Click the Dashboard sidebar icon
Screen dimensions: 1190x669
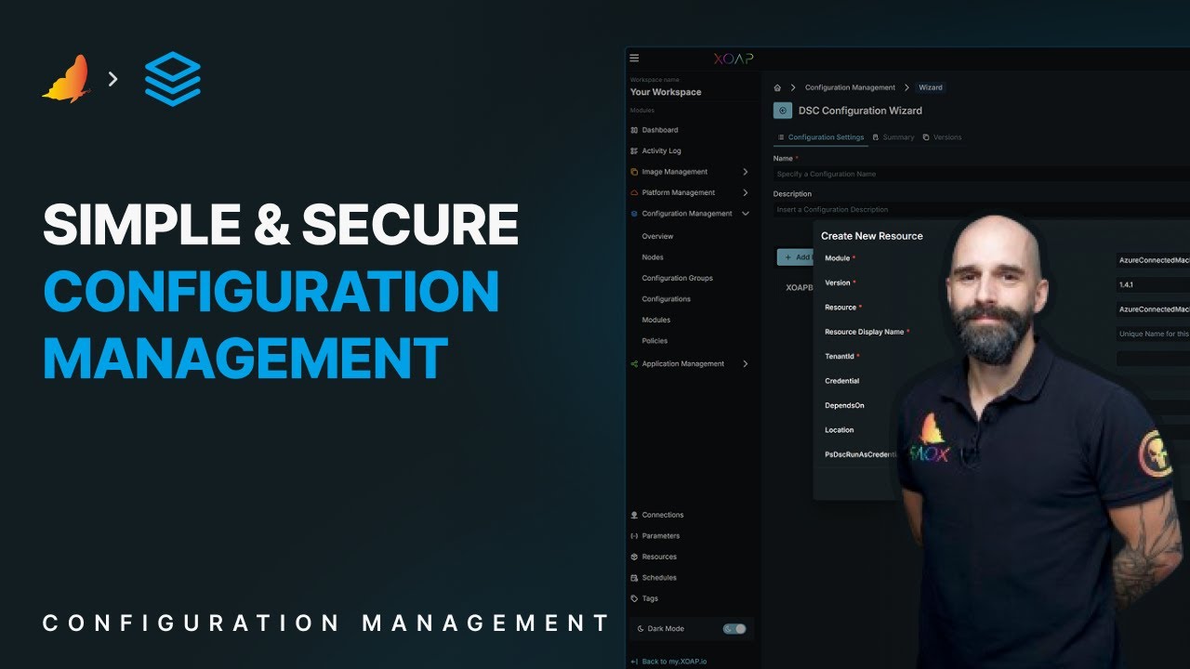pyautogui.click(x=634, y=130)
